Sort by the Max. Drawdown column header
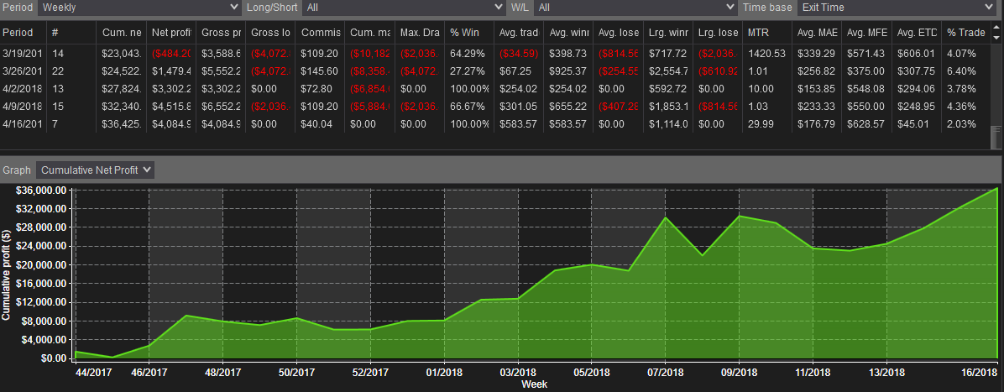The height and width of the screenshot is (392, 1004). point(420,32)
